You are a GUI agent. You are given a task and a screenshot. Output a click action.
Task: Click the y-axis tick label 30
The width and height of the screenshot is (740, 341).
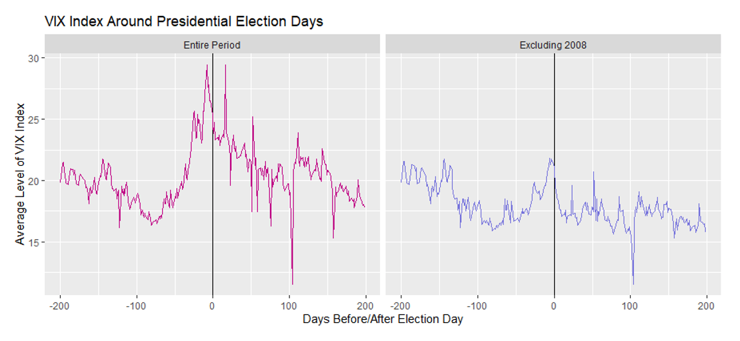pos(33,59)
